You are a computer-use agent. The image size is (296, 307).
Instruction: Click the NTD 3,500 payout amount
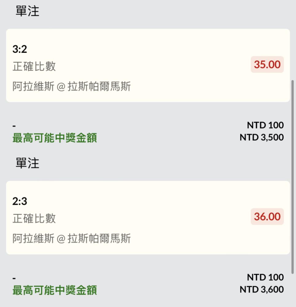tap(262, 137)
